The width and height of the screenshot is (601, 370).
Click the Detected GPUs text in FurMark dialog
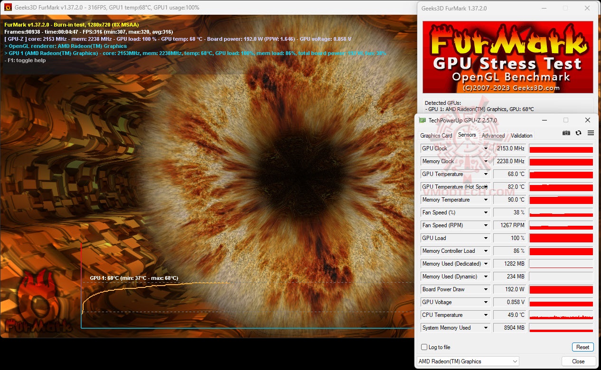pos(442,103)
